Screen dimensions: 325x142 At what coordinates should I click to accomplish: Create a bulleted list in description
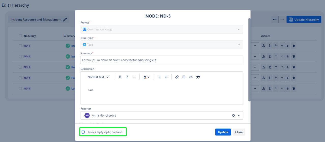point(159,77)
